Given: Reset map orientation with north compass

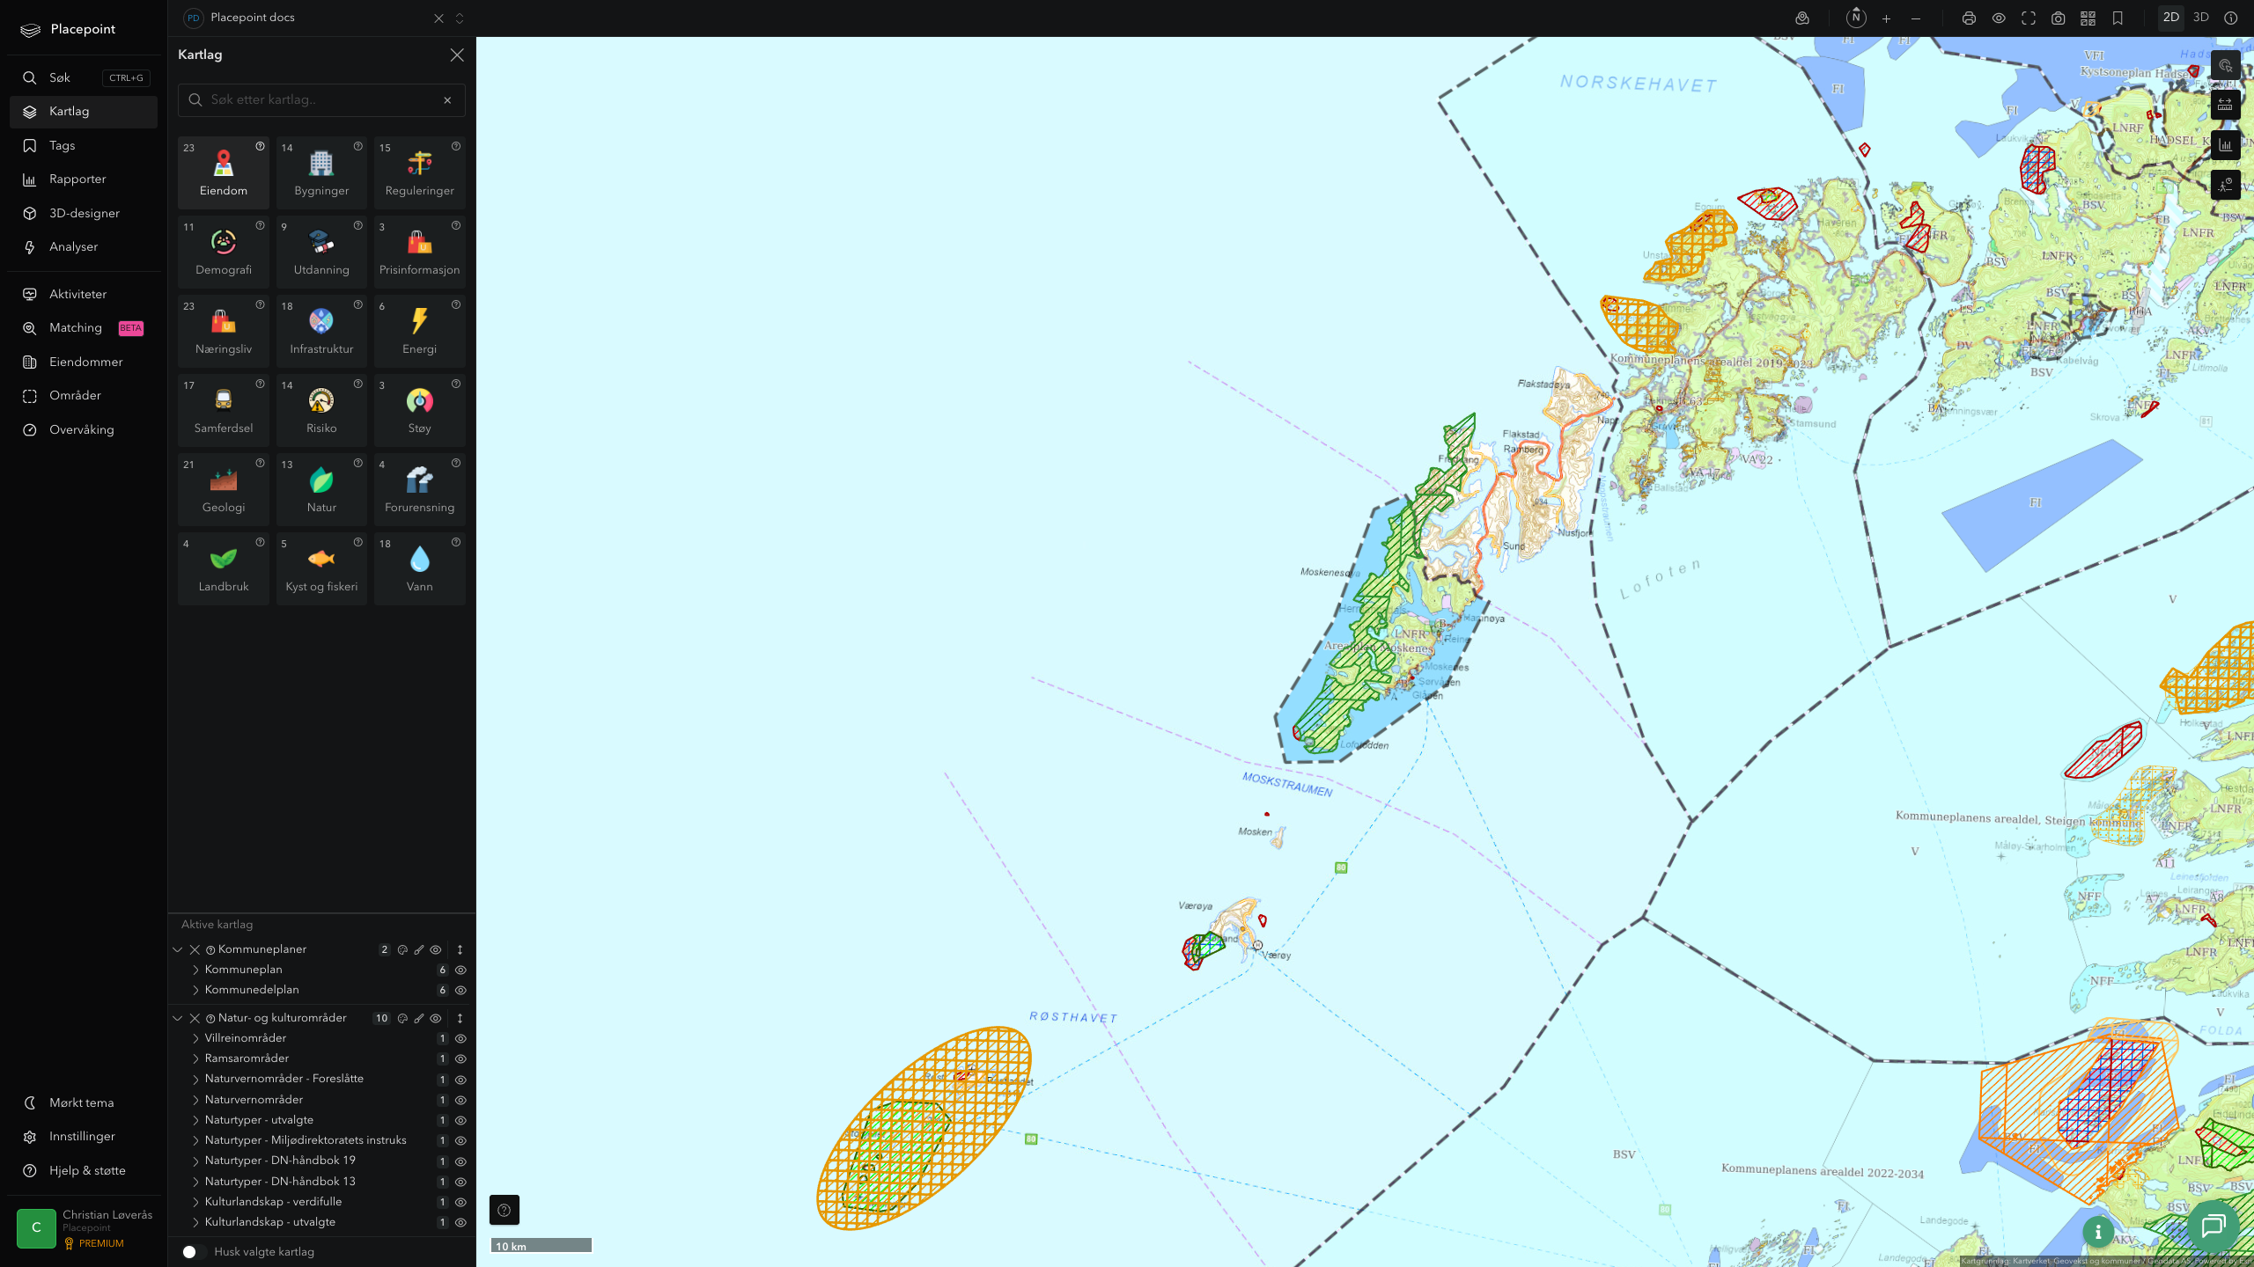Looking at the screenshot, I should [1856, 18].
